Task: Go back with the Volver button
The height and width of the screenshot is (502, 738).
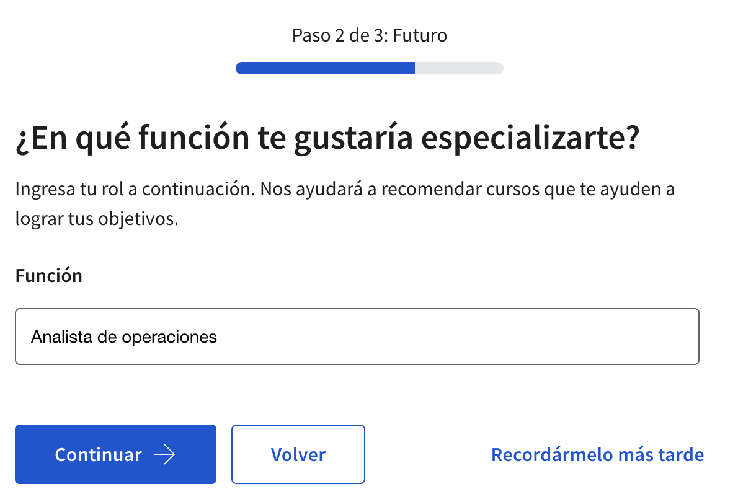Action: [298, 455]
